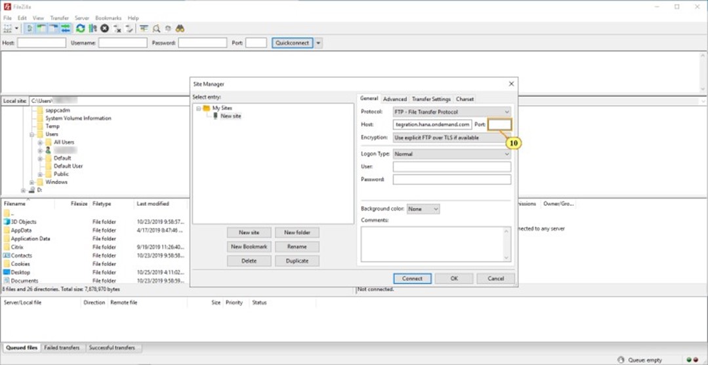708x365 pixels.
Task: Toggle the message log display
Action: (30, 29)
